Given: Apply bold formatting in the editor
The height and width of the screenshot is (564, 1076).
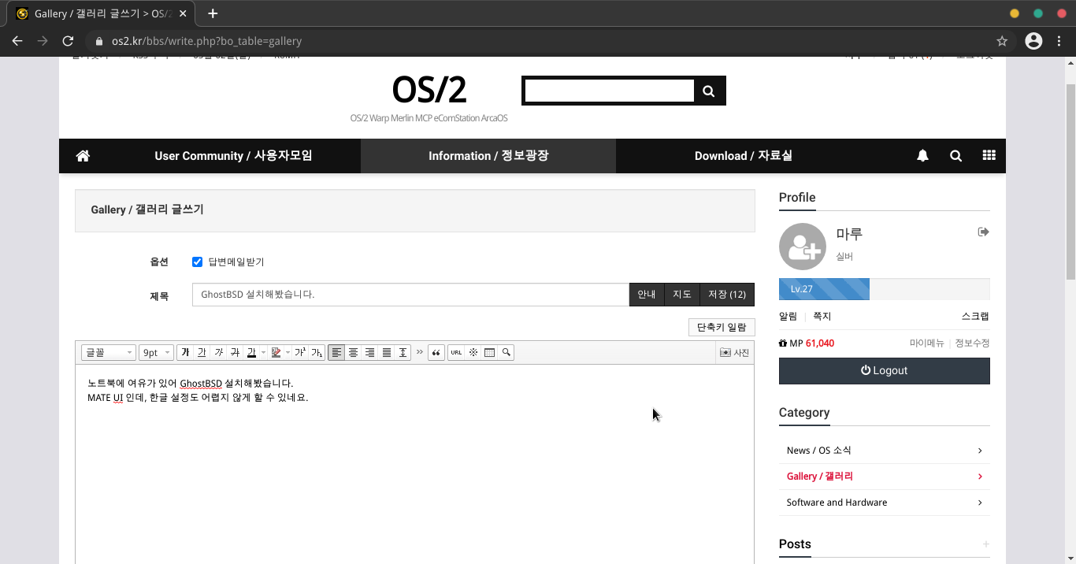Looking at the screenshot, I should tap(185, 352).
